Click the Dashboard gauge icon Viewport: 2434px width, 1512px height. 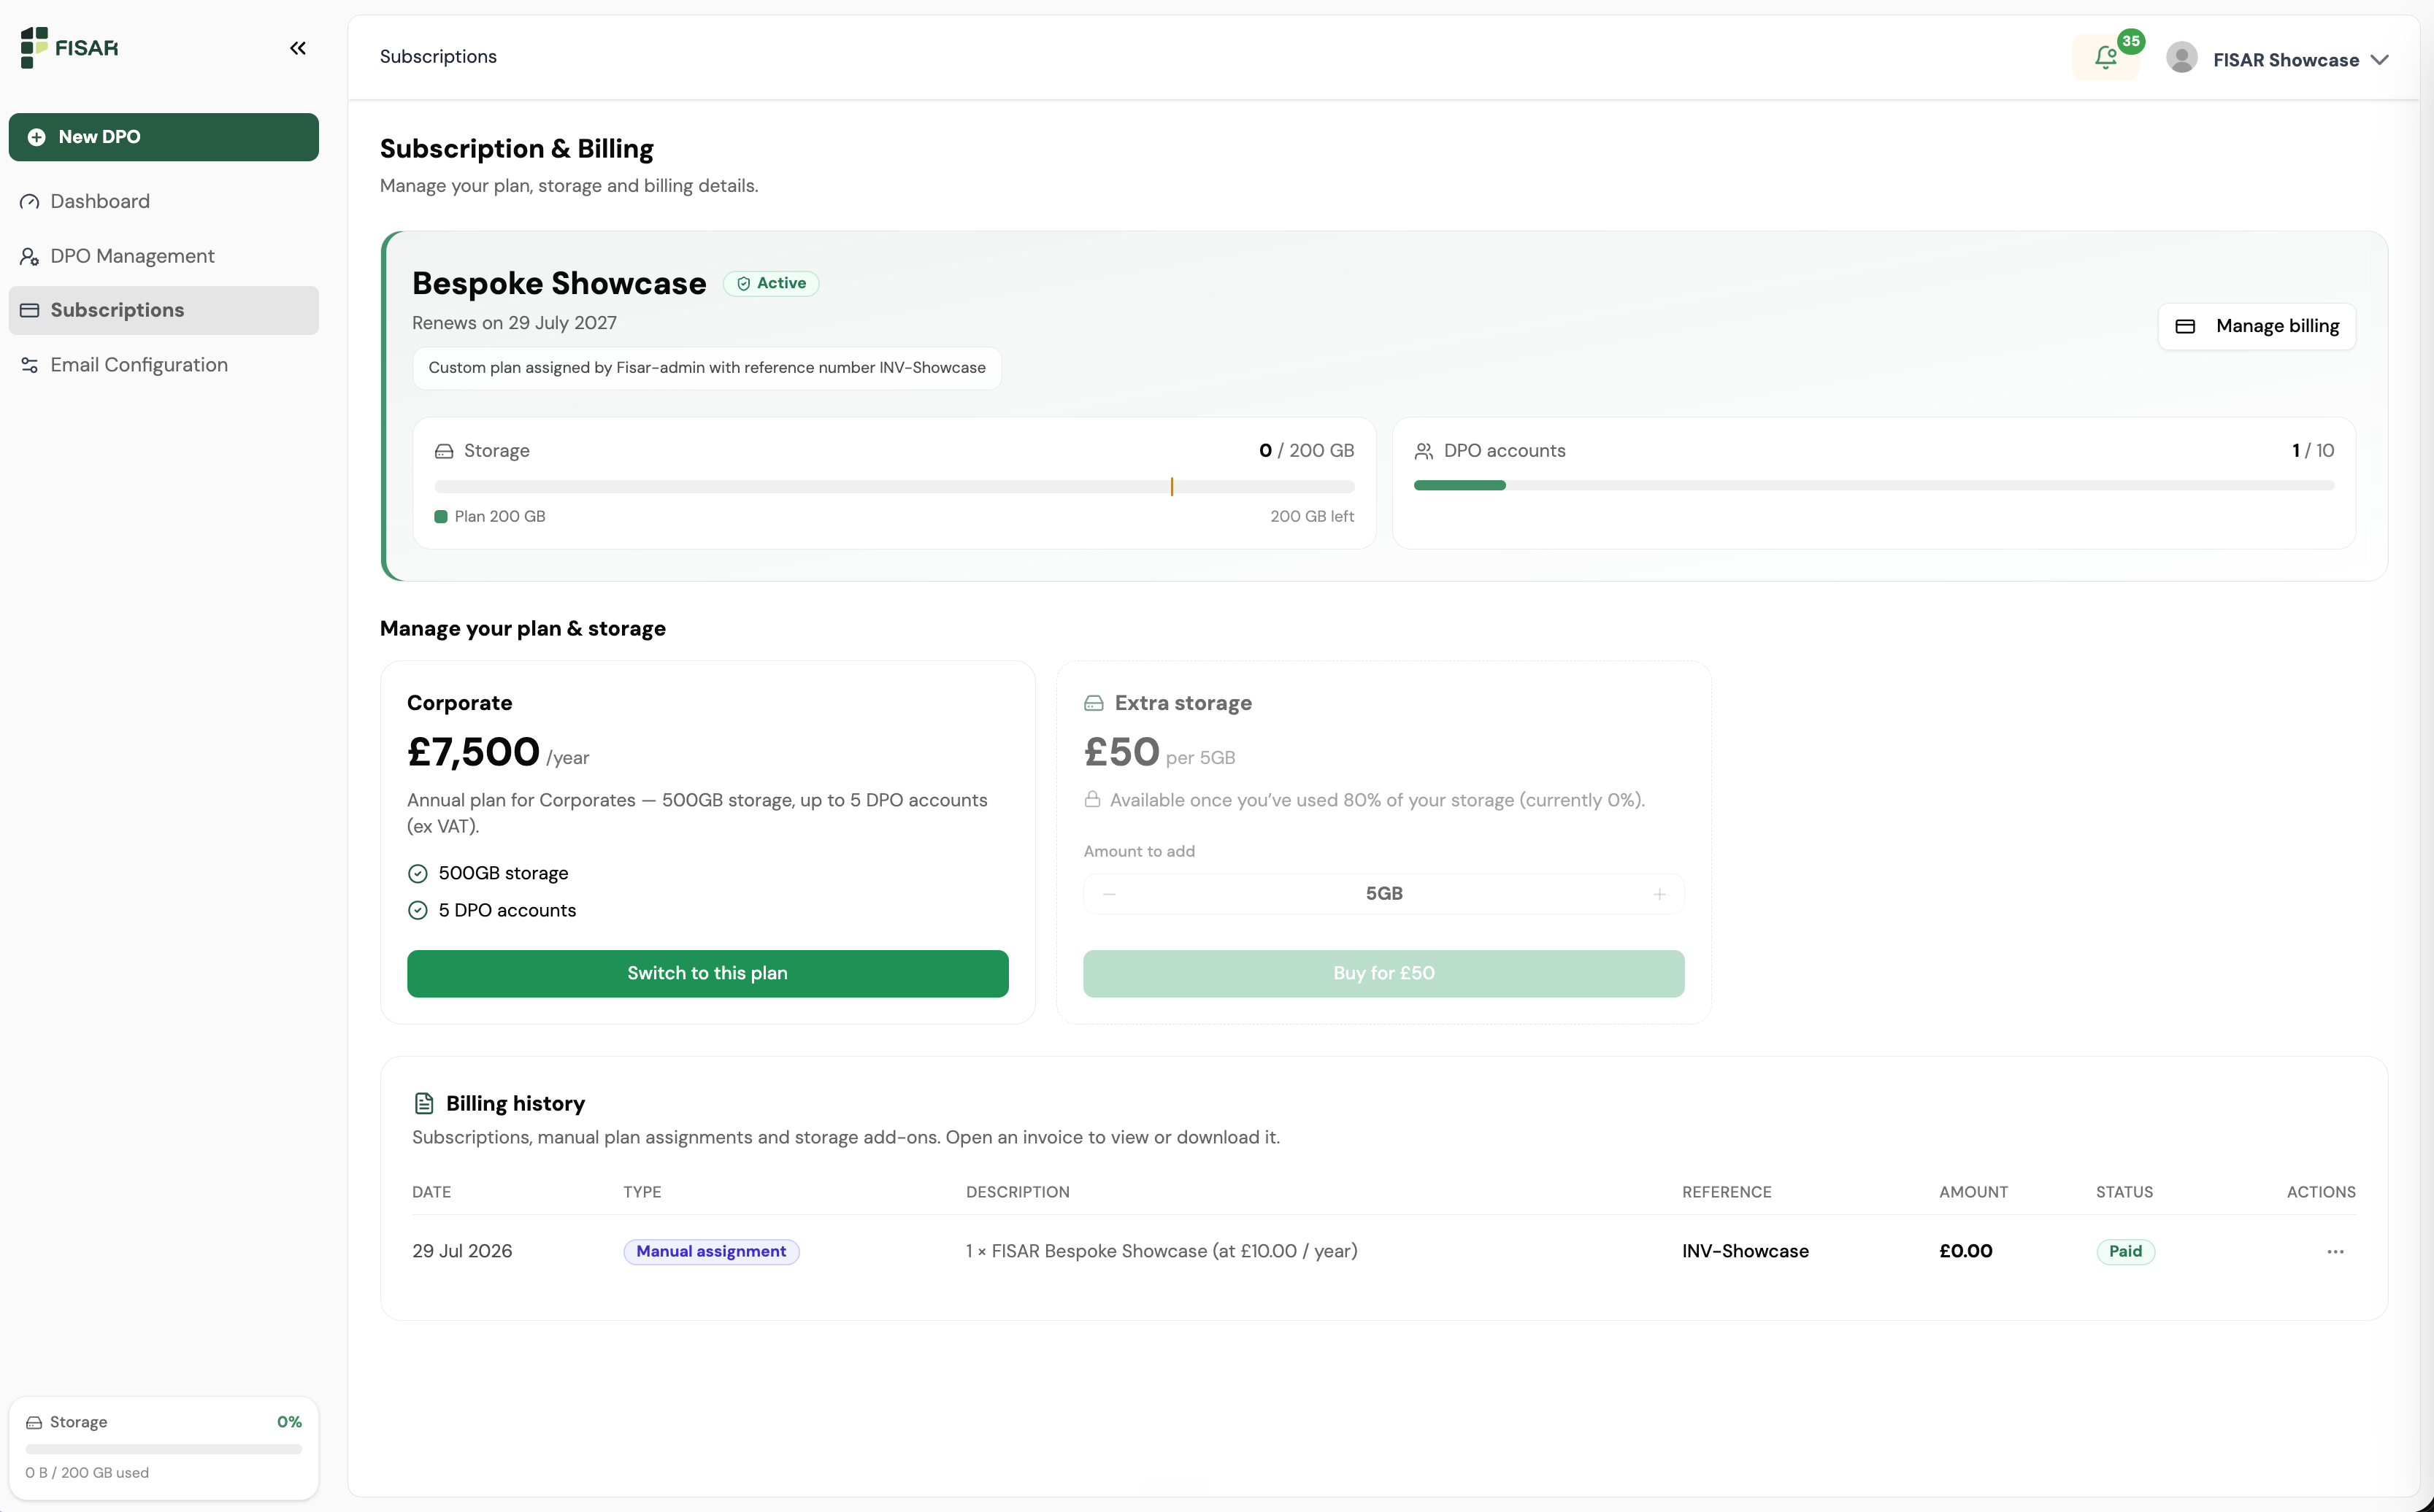coord(30,202)
